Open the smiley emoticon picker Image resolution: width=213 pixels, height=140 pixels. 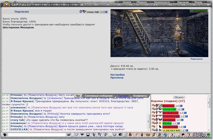[x=115, y=135]
